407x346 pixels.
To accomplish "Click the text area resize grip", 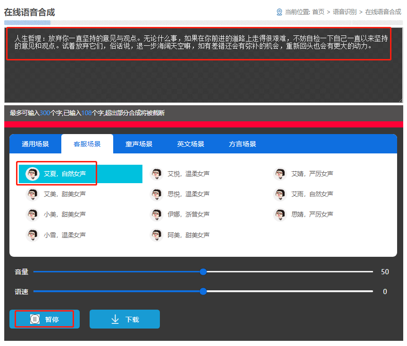I will coord(400,100).
